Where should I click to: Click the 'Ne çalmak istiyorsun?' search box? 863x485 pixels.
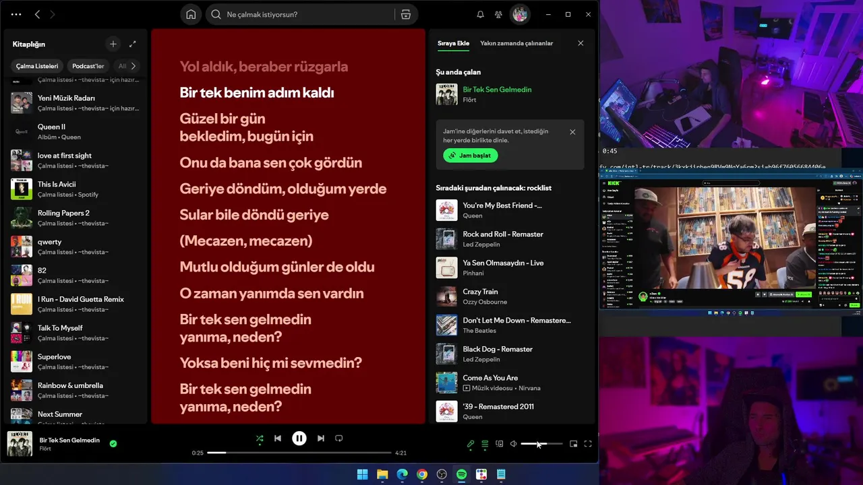coord(301,14)
